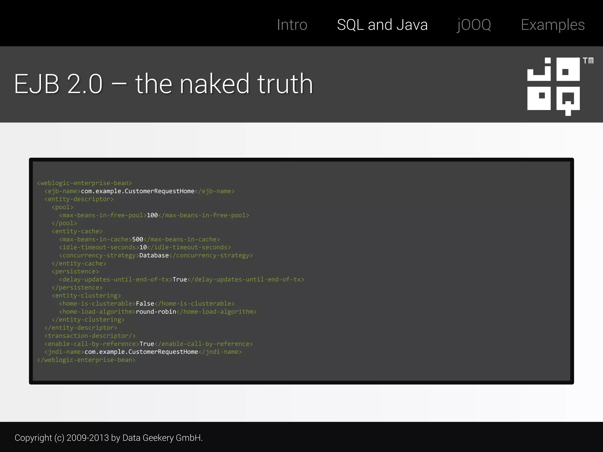This screenshot has height=452, width=603.
Task: Click the idle-timeout-seconds value 10
Action: coord(143,247)
